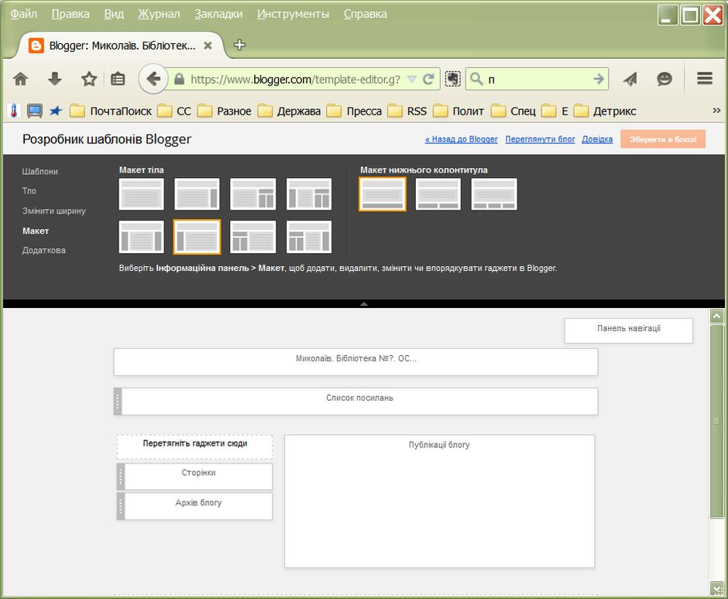728x599 pixels.
Task: Select Шаблони in sidebar
Action: [40, 172]
